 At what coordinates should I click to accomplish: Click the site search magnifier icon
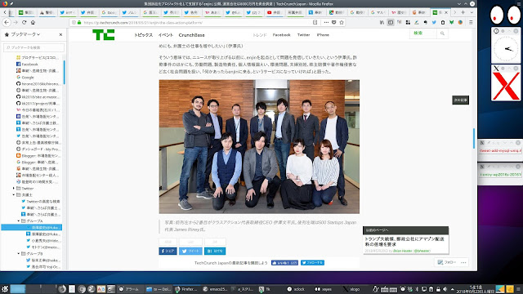pyautogui.click(x=442, y=33)
